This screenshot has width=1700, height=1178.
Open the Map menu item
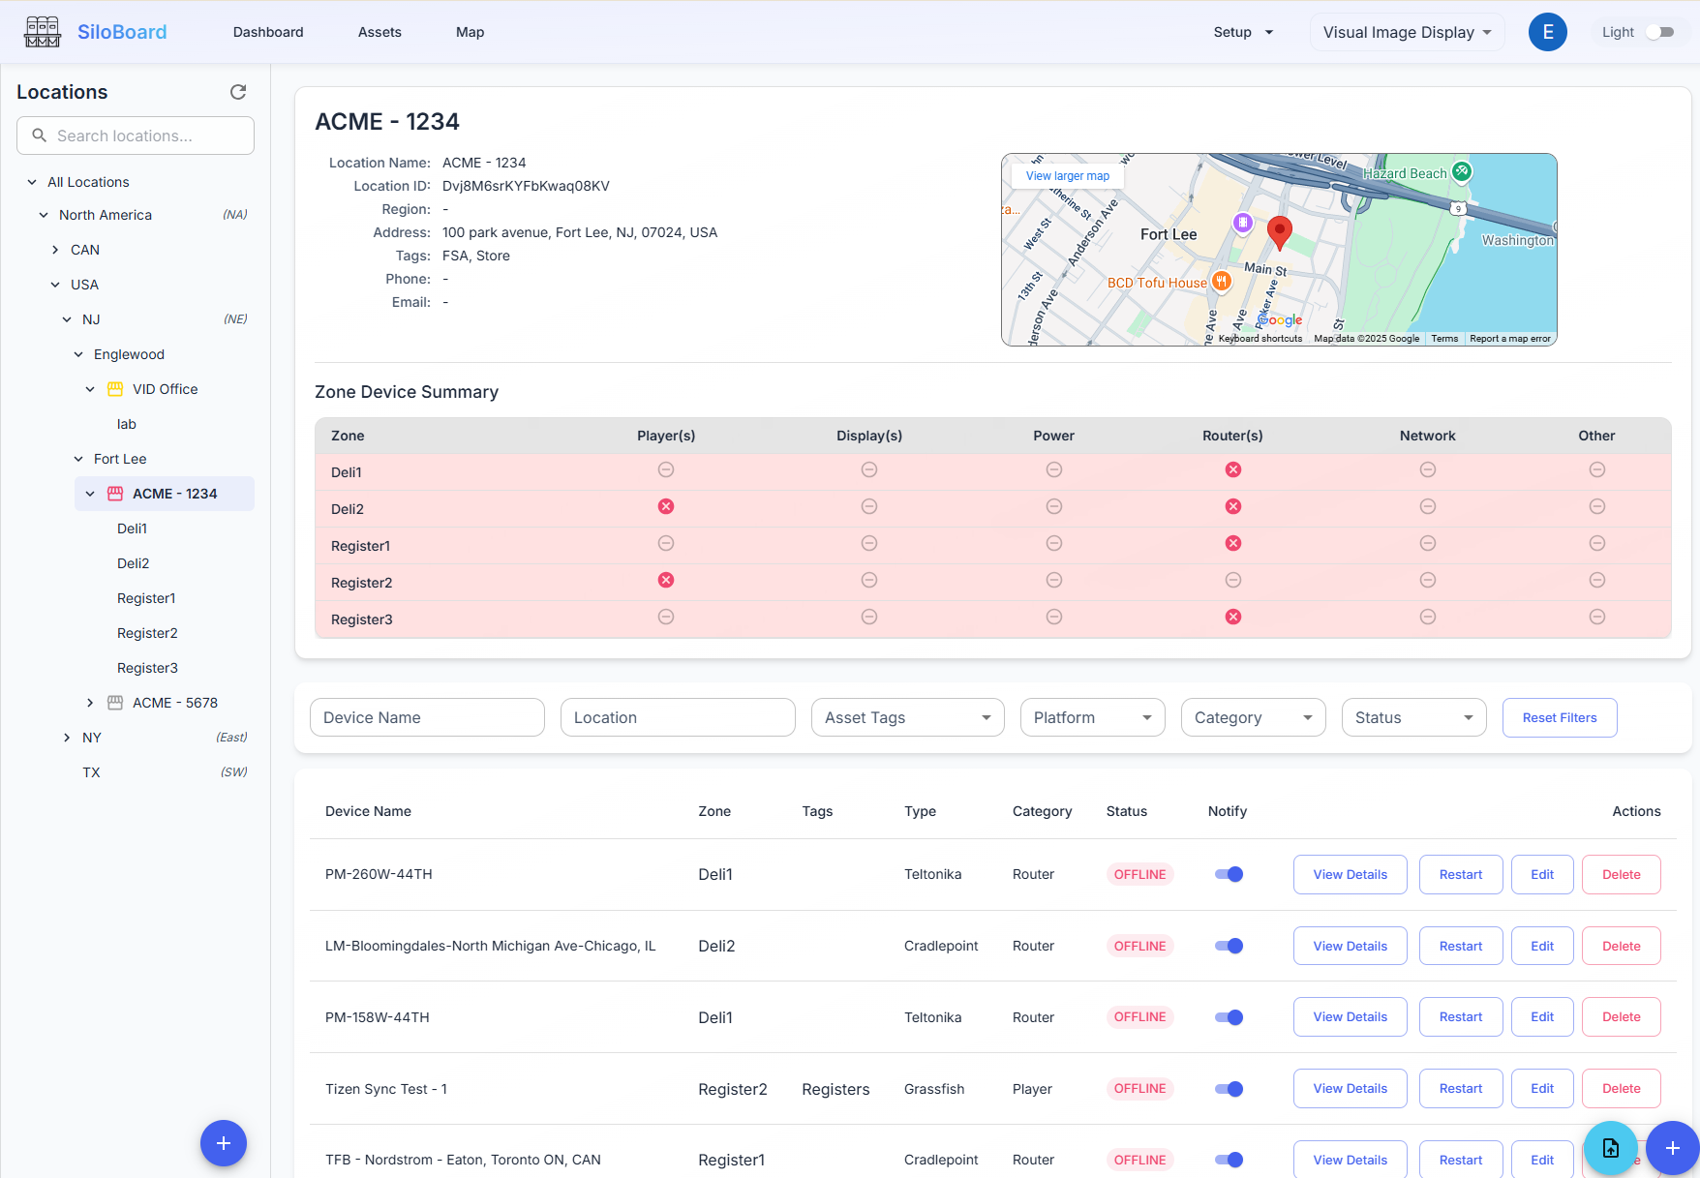470,32
